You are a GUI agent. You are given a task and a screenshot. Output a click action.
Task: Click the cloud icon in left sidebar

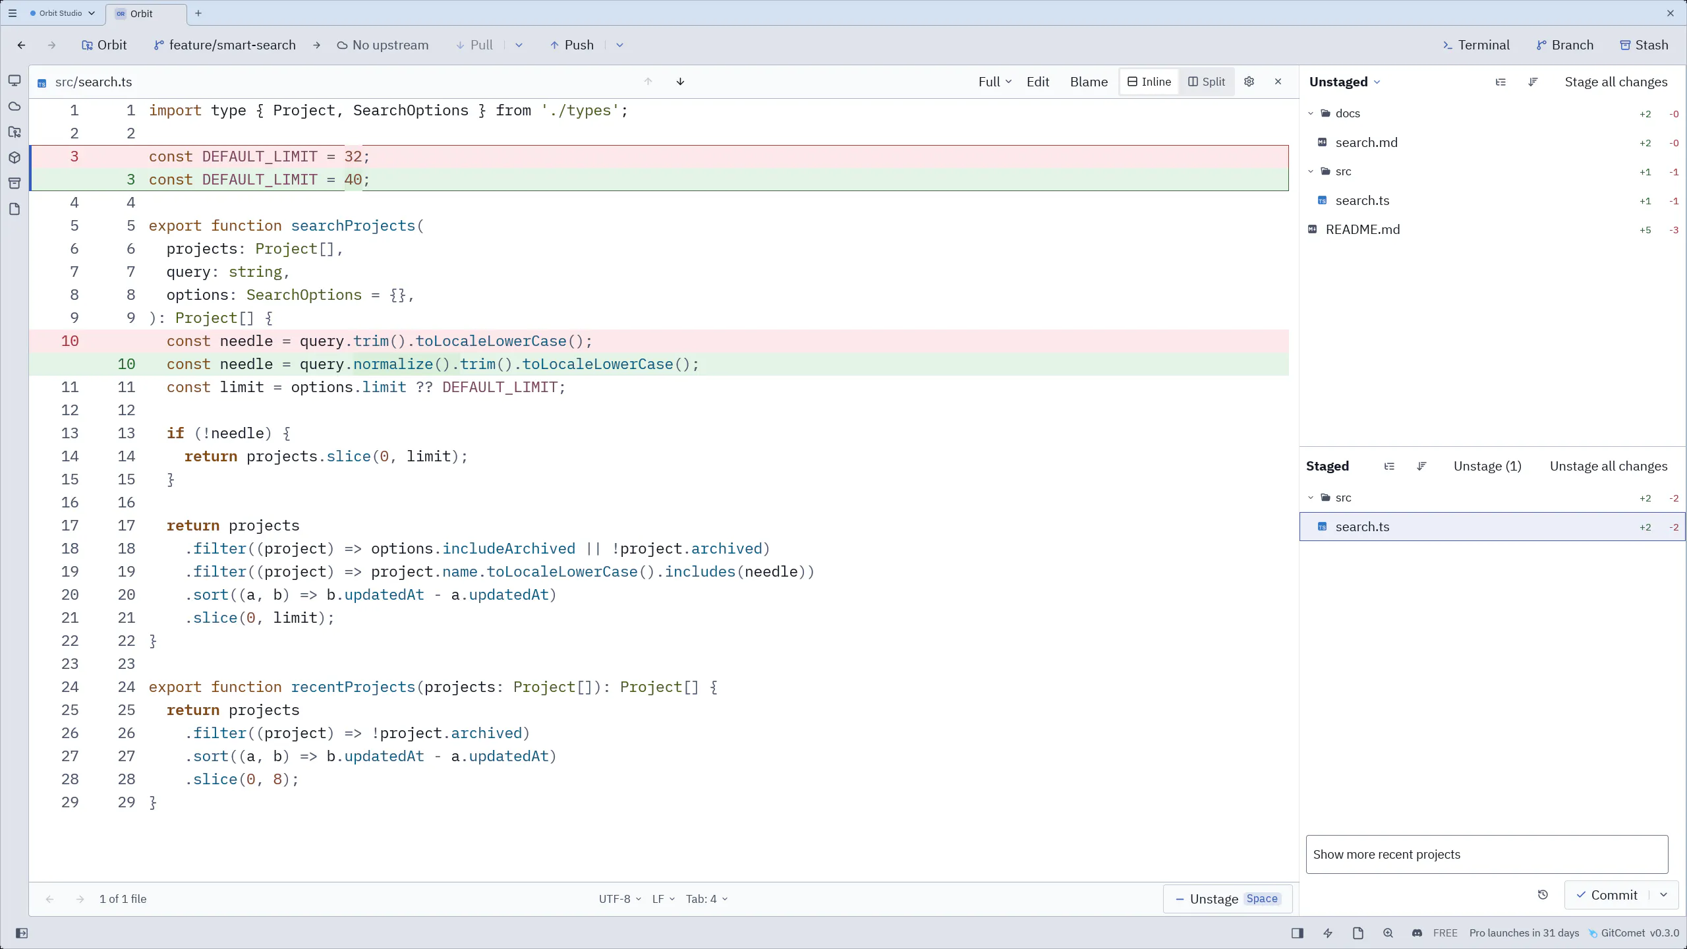click(x=14, y=106)
